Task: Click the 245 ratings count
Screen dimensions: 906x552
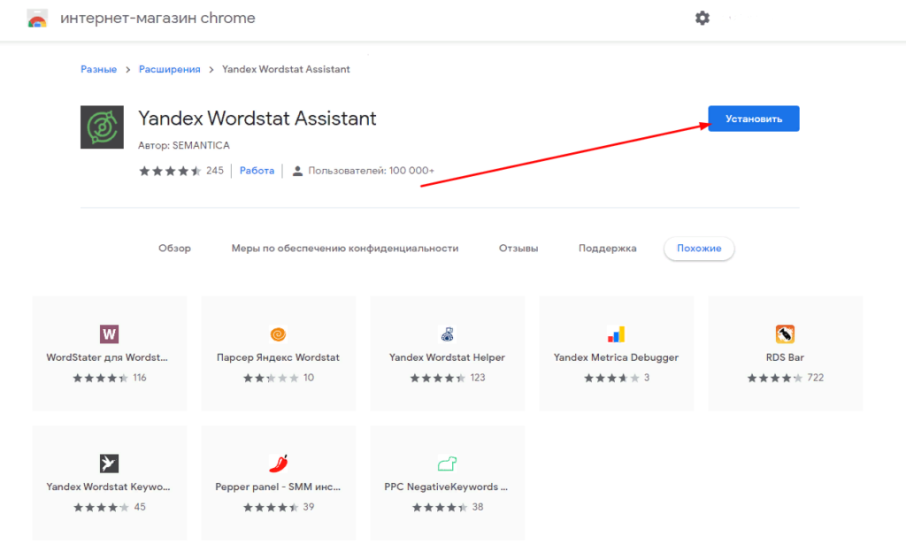Action: [x=215, y=171]
